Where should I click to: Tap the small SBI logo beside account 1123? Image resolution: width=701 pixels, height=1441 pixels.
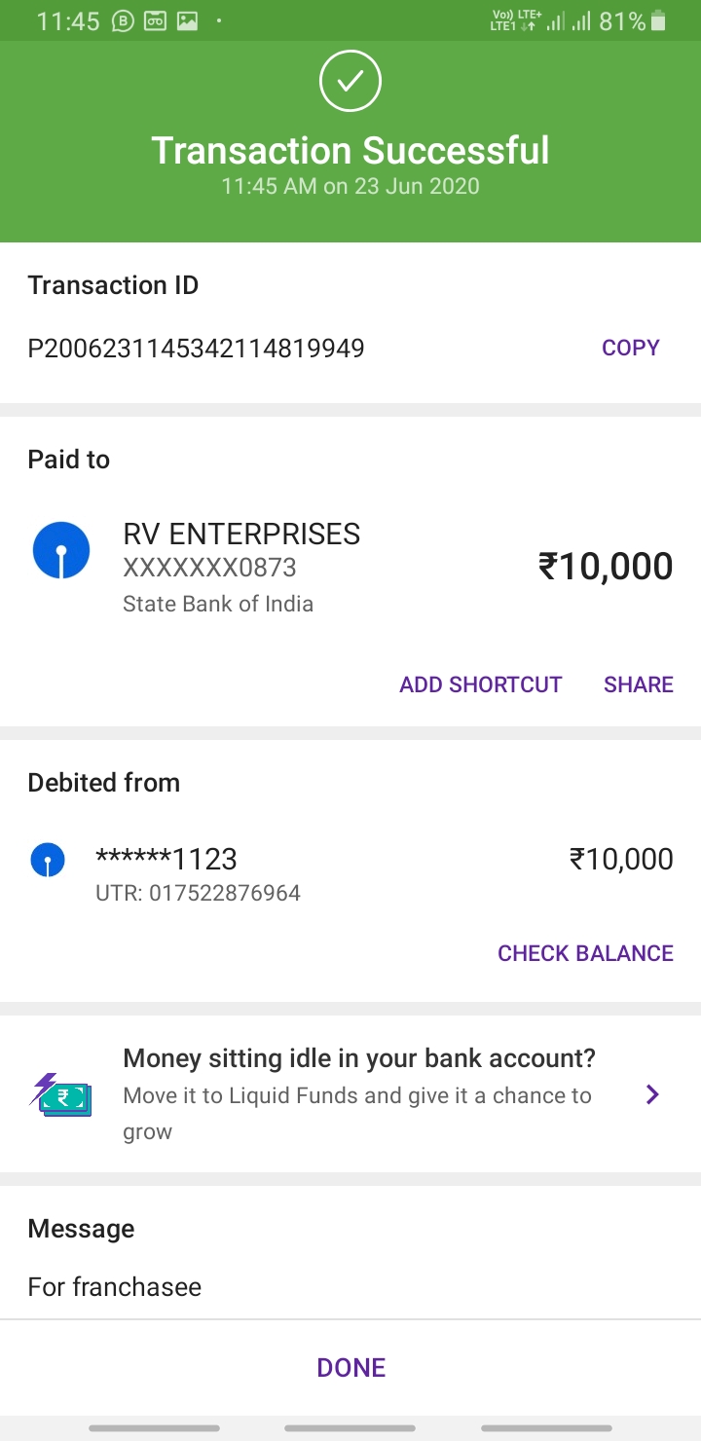tap(48, 860)
